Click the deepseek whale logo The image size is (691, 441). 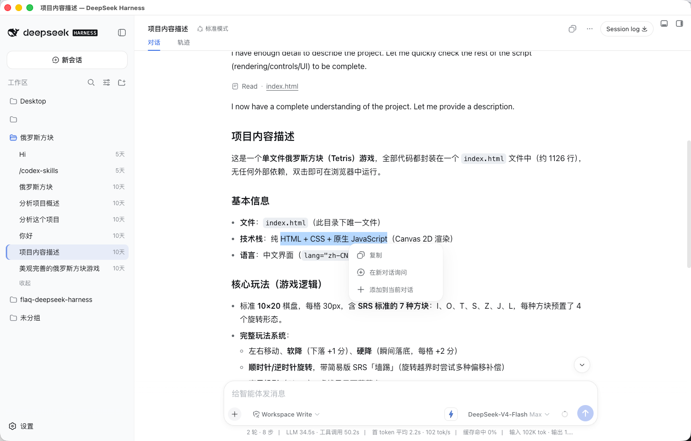[x=13, y=33]
